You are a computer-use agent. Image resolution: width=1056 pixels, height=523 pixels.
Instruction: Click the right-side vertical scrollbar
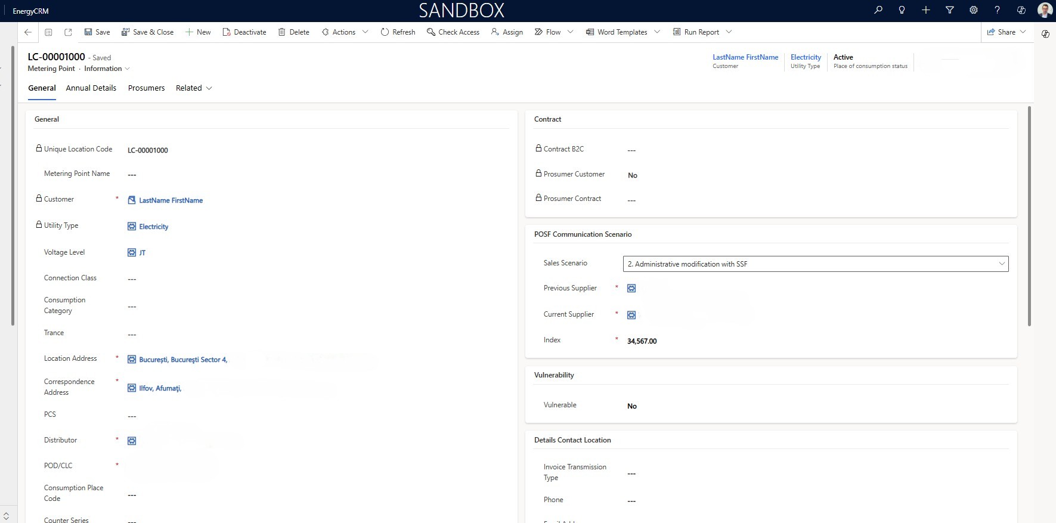(1030, 216)
